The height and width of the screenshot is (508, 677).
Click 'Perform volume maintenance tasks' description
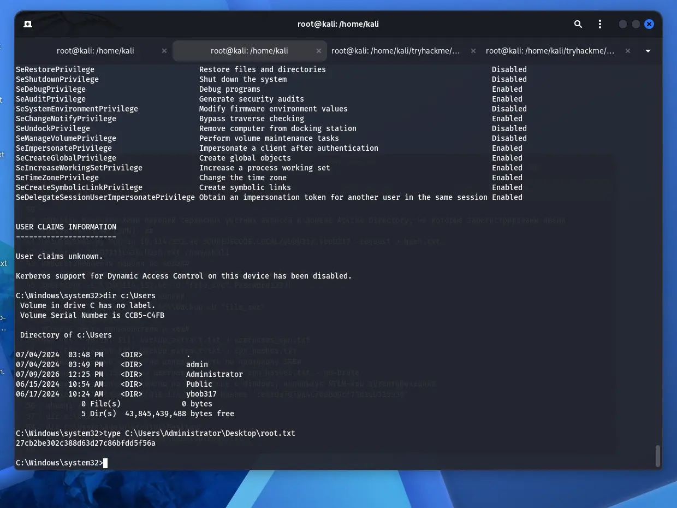[x=269, y=138]
